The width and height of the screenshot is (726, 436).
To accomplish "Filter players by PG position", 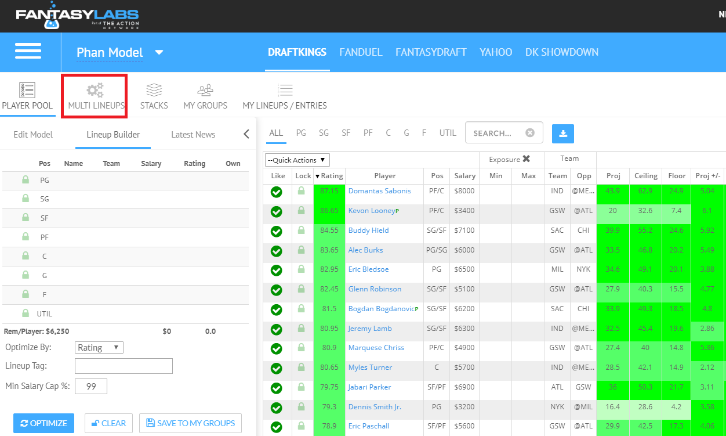I will (x=301, y=133).
